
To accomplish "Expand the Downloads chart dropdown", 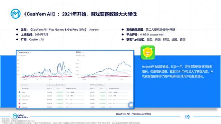I will (31, 53).
